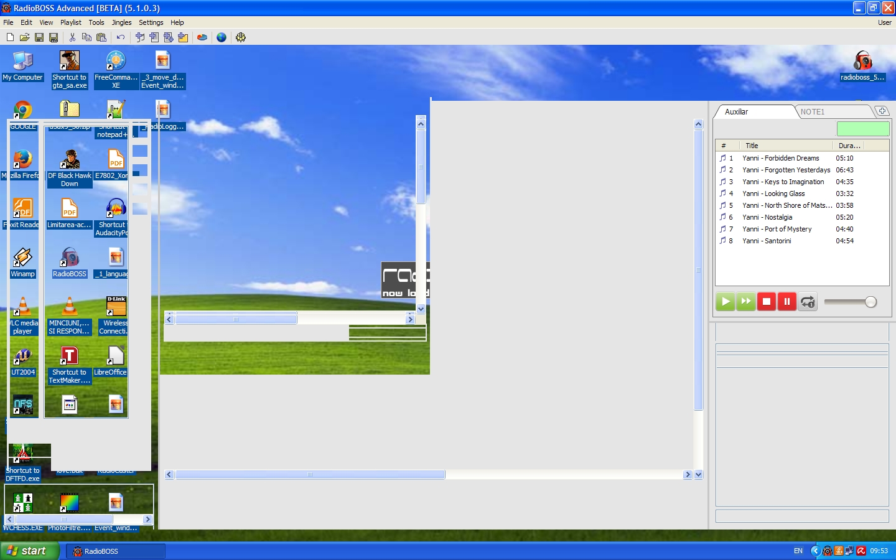896x560 pixels.
Task: Open the Tools menu
Action: [x=96, y=22]
